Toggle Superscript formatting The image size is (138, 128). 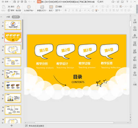(85, 10)
